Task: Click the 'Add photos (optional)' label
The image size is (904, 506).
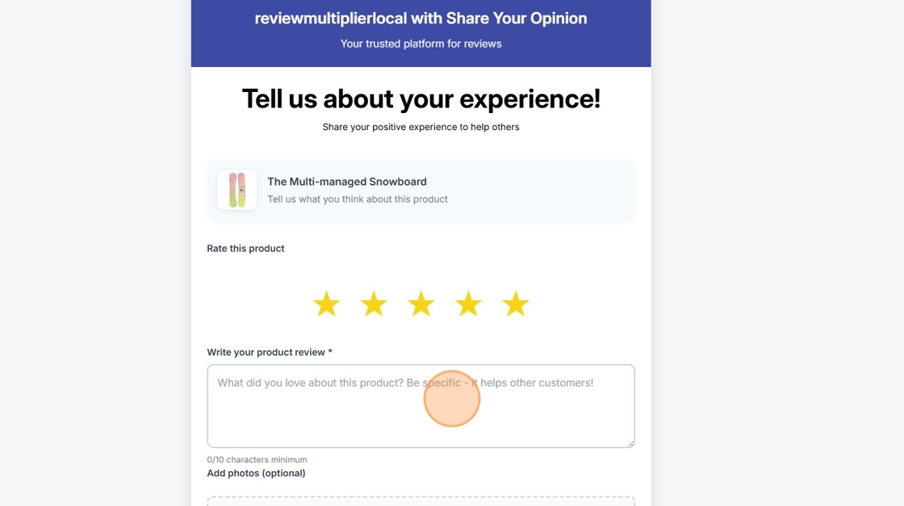Action: (x=256, y=473)
